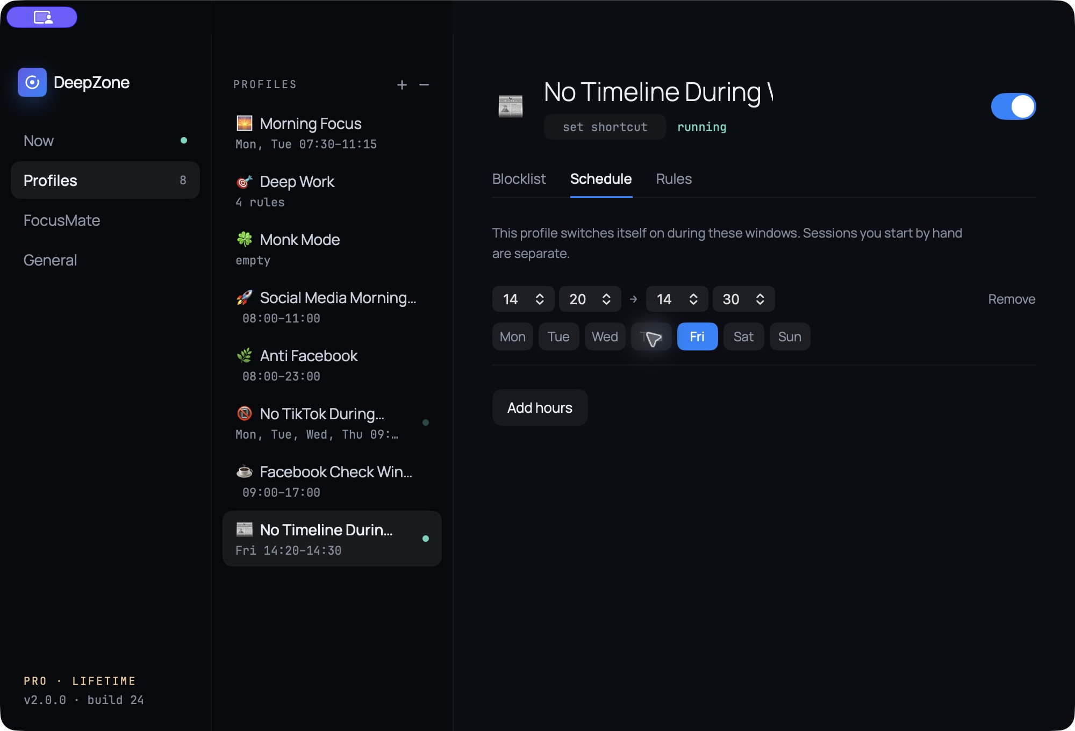Click the Add hours button
This screenshot has width=1075, height=731.
point(540,407)
